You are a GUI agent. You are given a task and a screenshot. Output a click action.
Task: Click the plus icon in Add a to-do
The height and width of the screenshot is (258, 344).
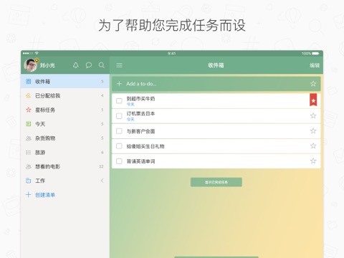tap(119, 84)
